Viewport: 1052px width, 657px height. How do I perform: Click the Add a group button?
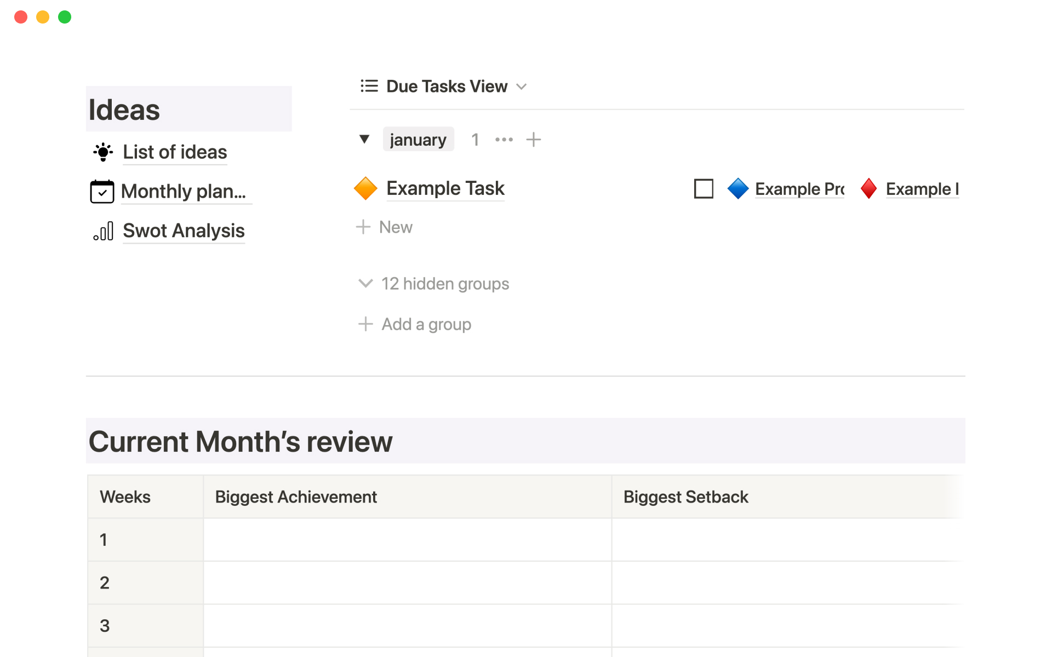pos(414,324)
